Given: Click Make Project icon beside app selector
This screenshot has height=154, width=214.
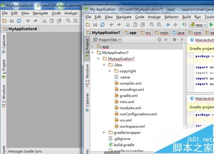Looking at the screenshot, I should [184, 24].
